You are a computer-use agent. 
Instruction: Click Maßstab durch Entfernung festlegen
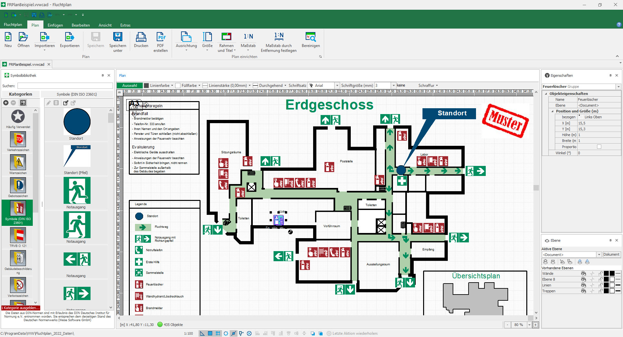tap(279, 42)
